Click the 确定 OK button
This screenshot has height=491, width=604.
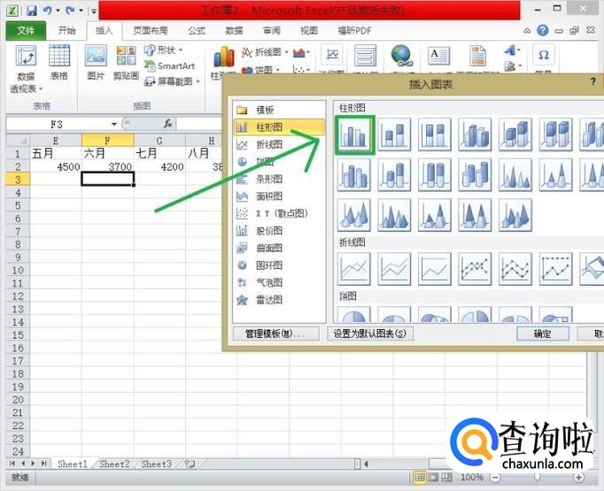point(542,334)
